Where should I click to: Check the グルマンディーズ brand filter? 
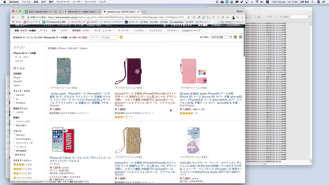click(14, 143)
